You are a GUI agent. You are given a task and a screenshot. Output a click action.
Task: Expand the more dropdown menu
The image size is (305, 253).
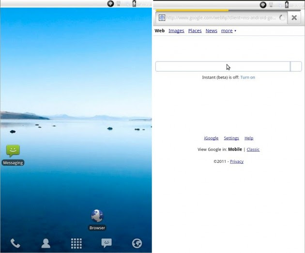click(229, 31)
